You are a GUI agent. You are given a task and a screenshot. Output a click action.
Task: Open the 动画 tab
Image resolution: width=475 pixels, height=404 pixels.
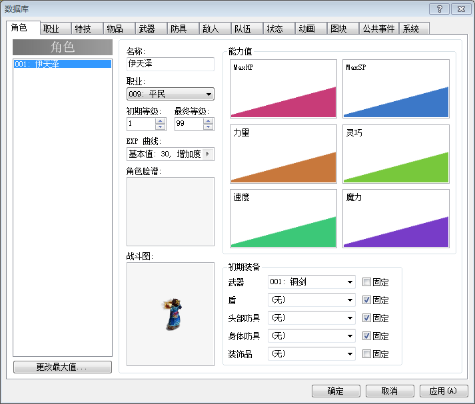311,29
